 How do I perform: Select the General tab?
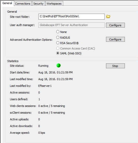pos(7,3)
